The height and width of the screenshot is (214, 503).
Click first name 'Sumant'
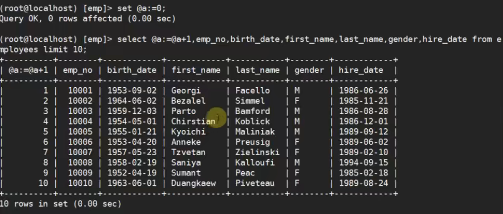(186, 173)
